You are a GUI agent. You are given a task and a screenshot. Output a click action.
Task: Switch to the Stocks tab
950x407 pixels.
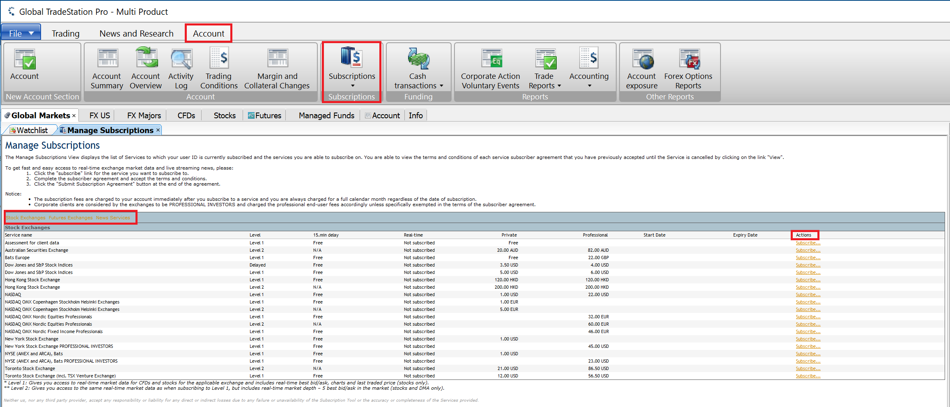coord(225,115)
